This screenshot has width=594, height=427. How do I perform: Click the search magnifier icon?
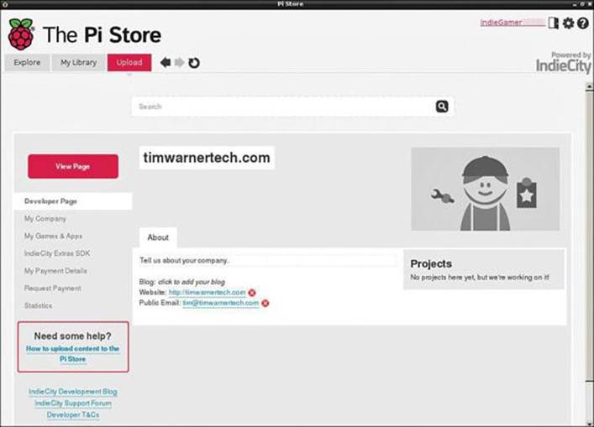(442, 107)
